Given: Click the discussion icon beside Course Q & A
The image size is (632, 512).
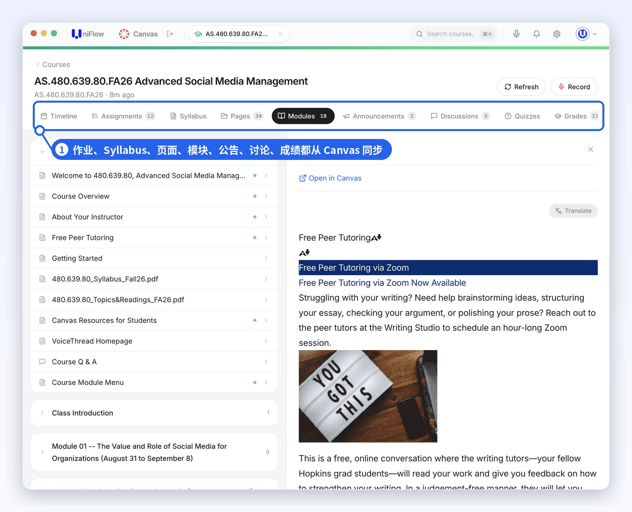Looking at the screenshot, I should tap(42, 362).
